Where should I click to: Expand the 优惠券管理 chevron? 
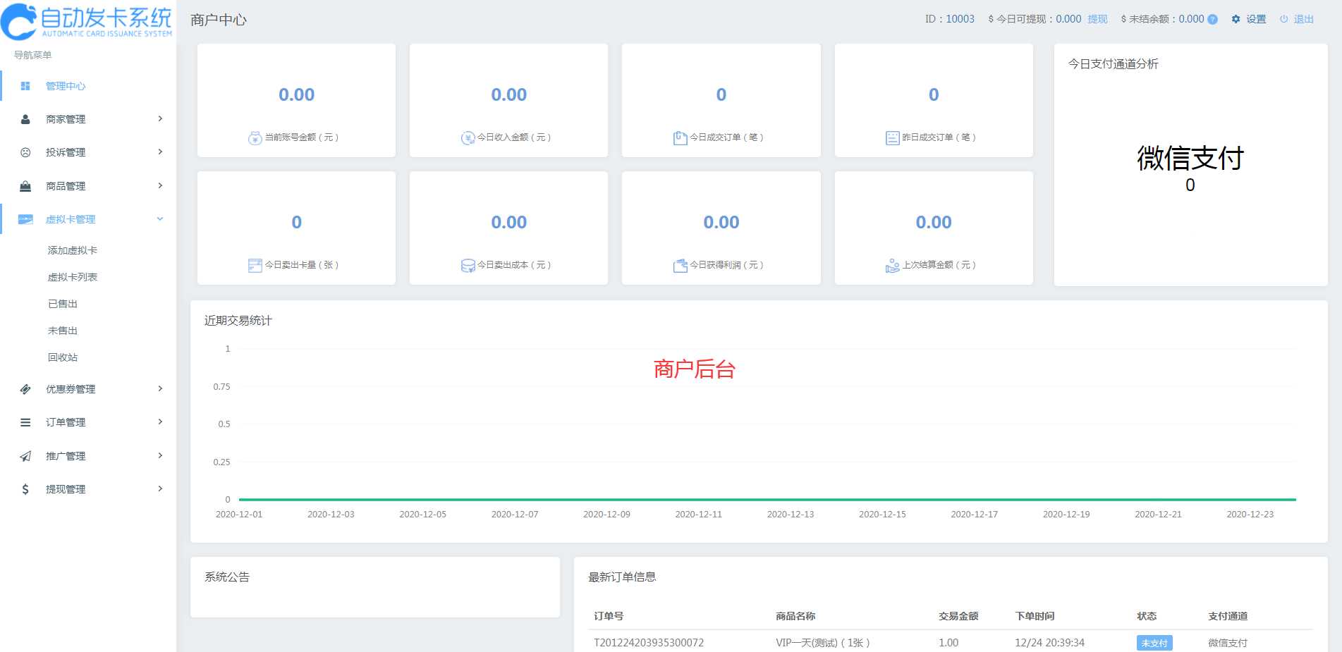[160, 388]
